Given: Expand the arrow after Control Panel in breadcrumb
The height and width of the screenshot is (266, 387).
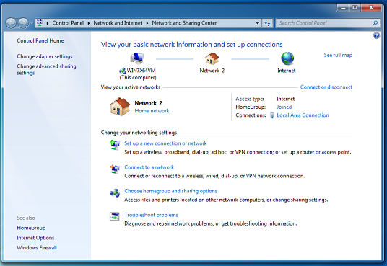Looking at the screenshot, I should tap(89, 23).
